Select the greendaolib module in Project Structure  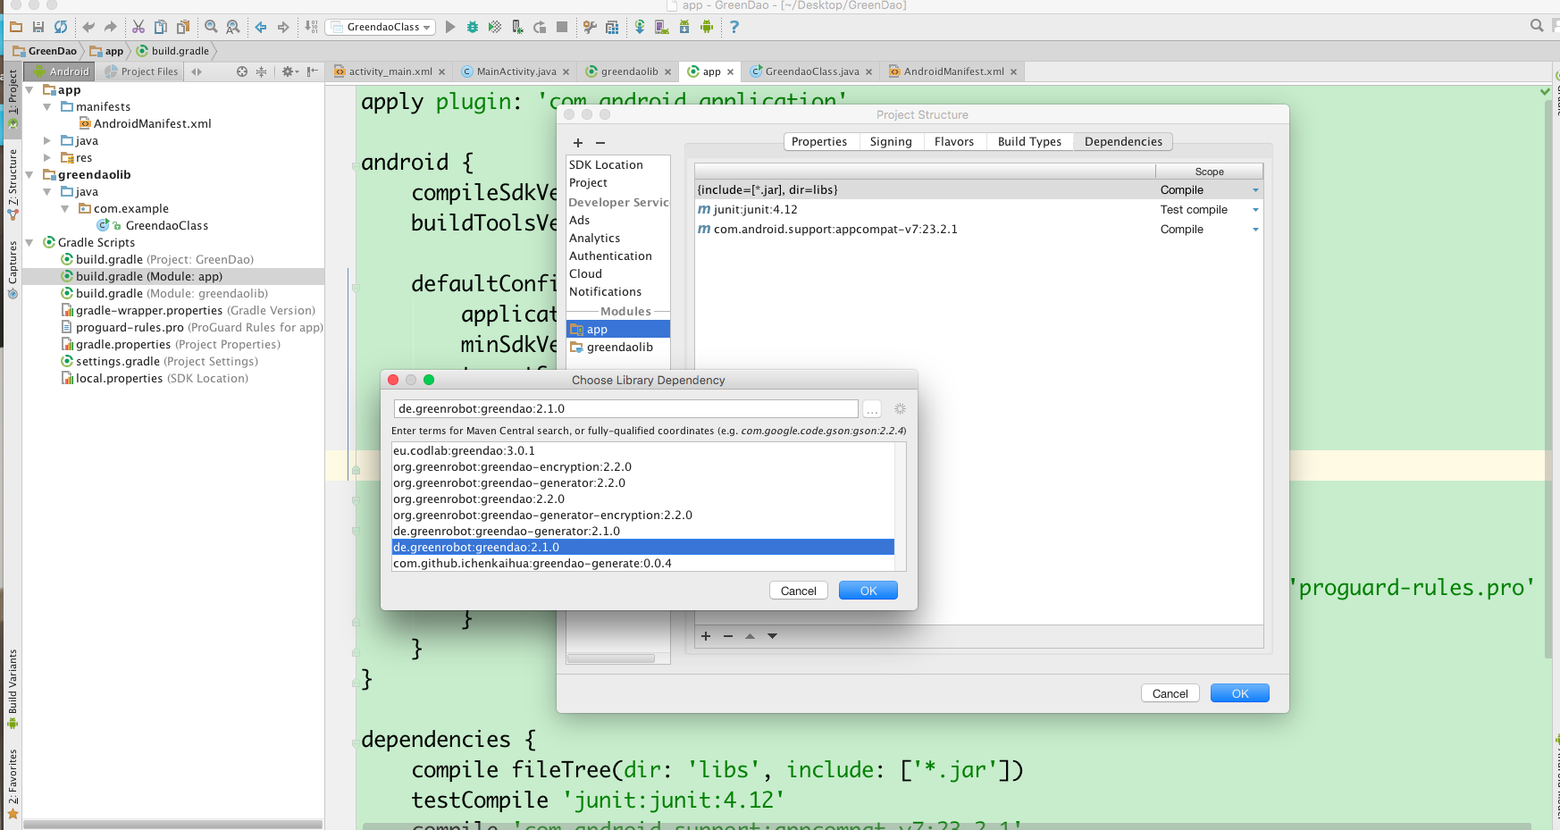point(618,348)
